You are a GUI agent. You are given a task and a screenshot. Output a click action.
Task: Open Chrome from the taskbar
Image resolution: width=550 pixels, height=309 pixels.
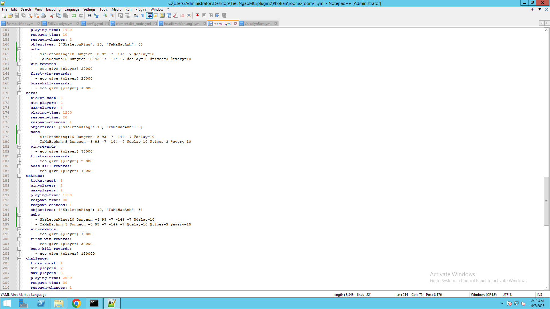pos(76,303)
